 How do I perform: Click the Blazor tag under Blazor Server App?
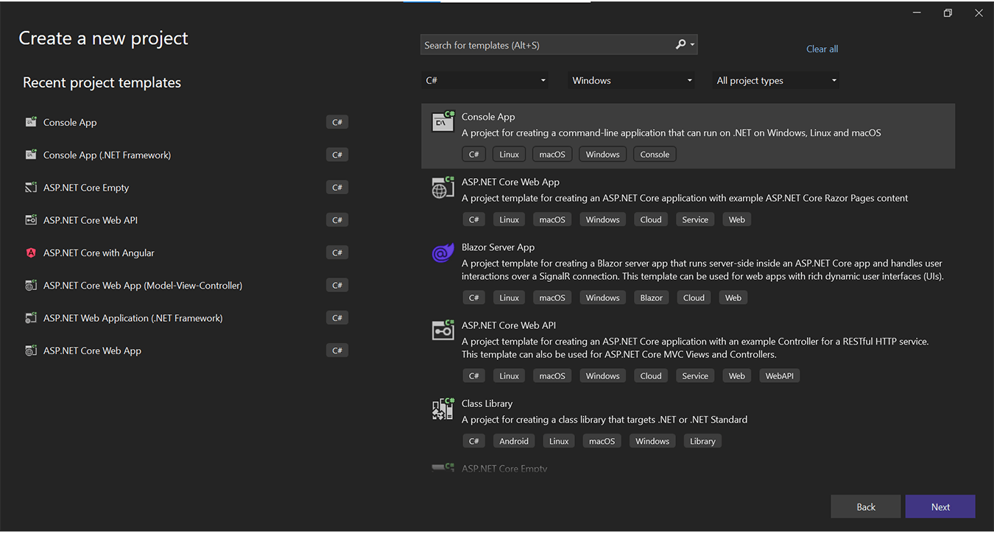point(651,297)
